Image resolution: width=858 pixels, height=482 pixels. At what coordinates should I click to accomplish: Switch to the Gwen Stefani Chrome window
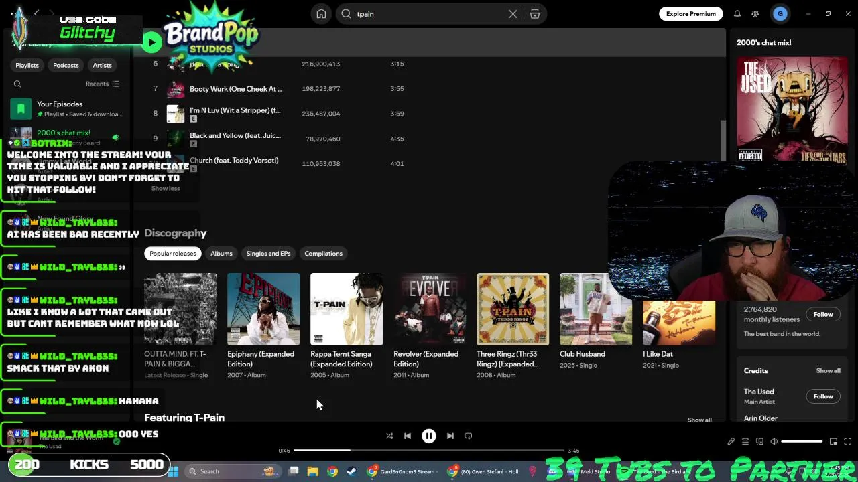484,471
